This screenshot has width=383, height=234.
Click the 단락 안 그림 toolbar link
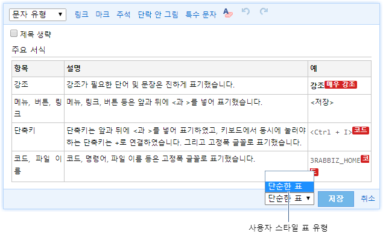pyautogui.click(x=158, y=14)
